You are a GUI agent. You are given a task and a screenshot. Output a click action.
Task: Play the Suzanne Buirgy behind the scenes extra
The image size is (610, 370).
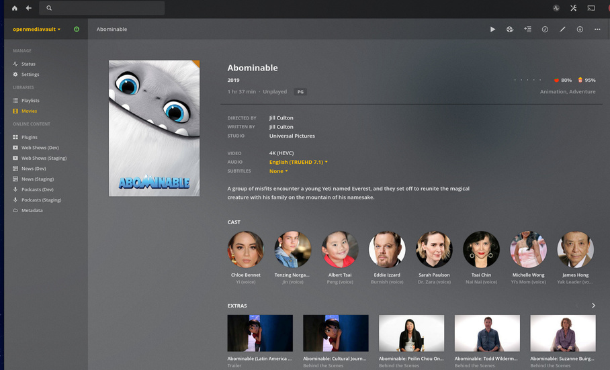coord(563,333)
